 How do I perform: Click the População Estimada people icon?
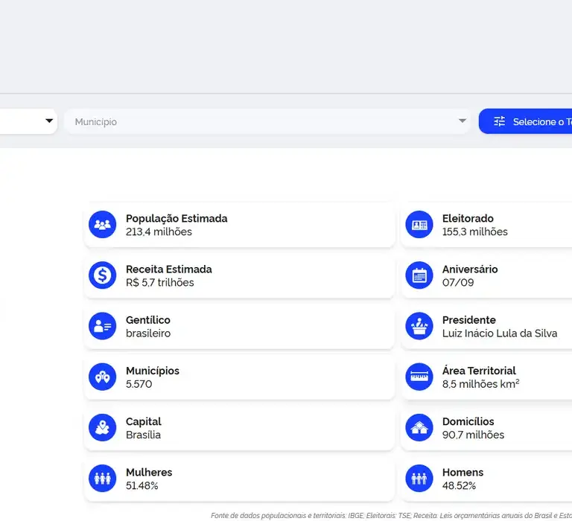(x=103, y=225)
